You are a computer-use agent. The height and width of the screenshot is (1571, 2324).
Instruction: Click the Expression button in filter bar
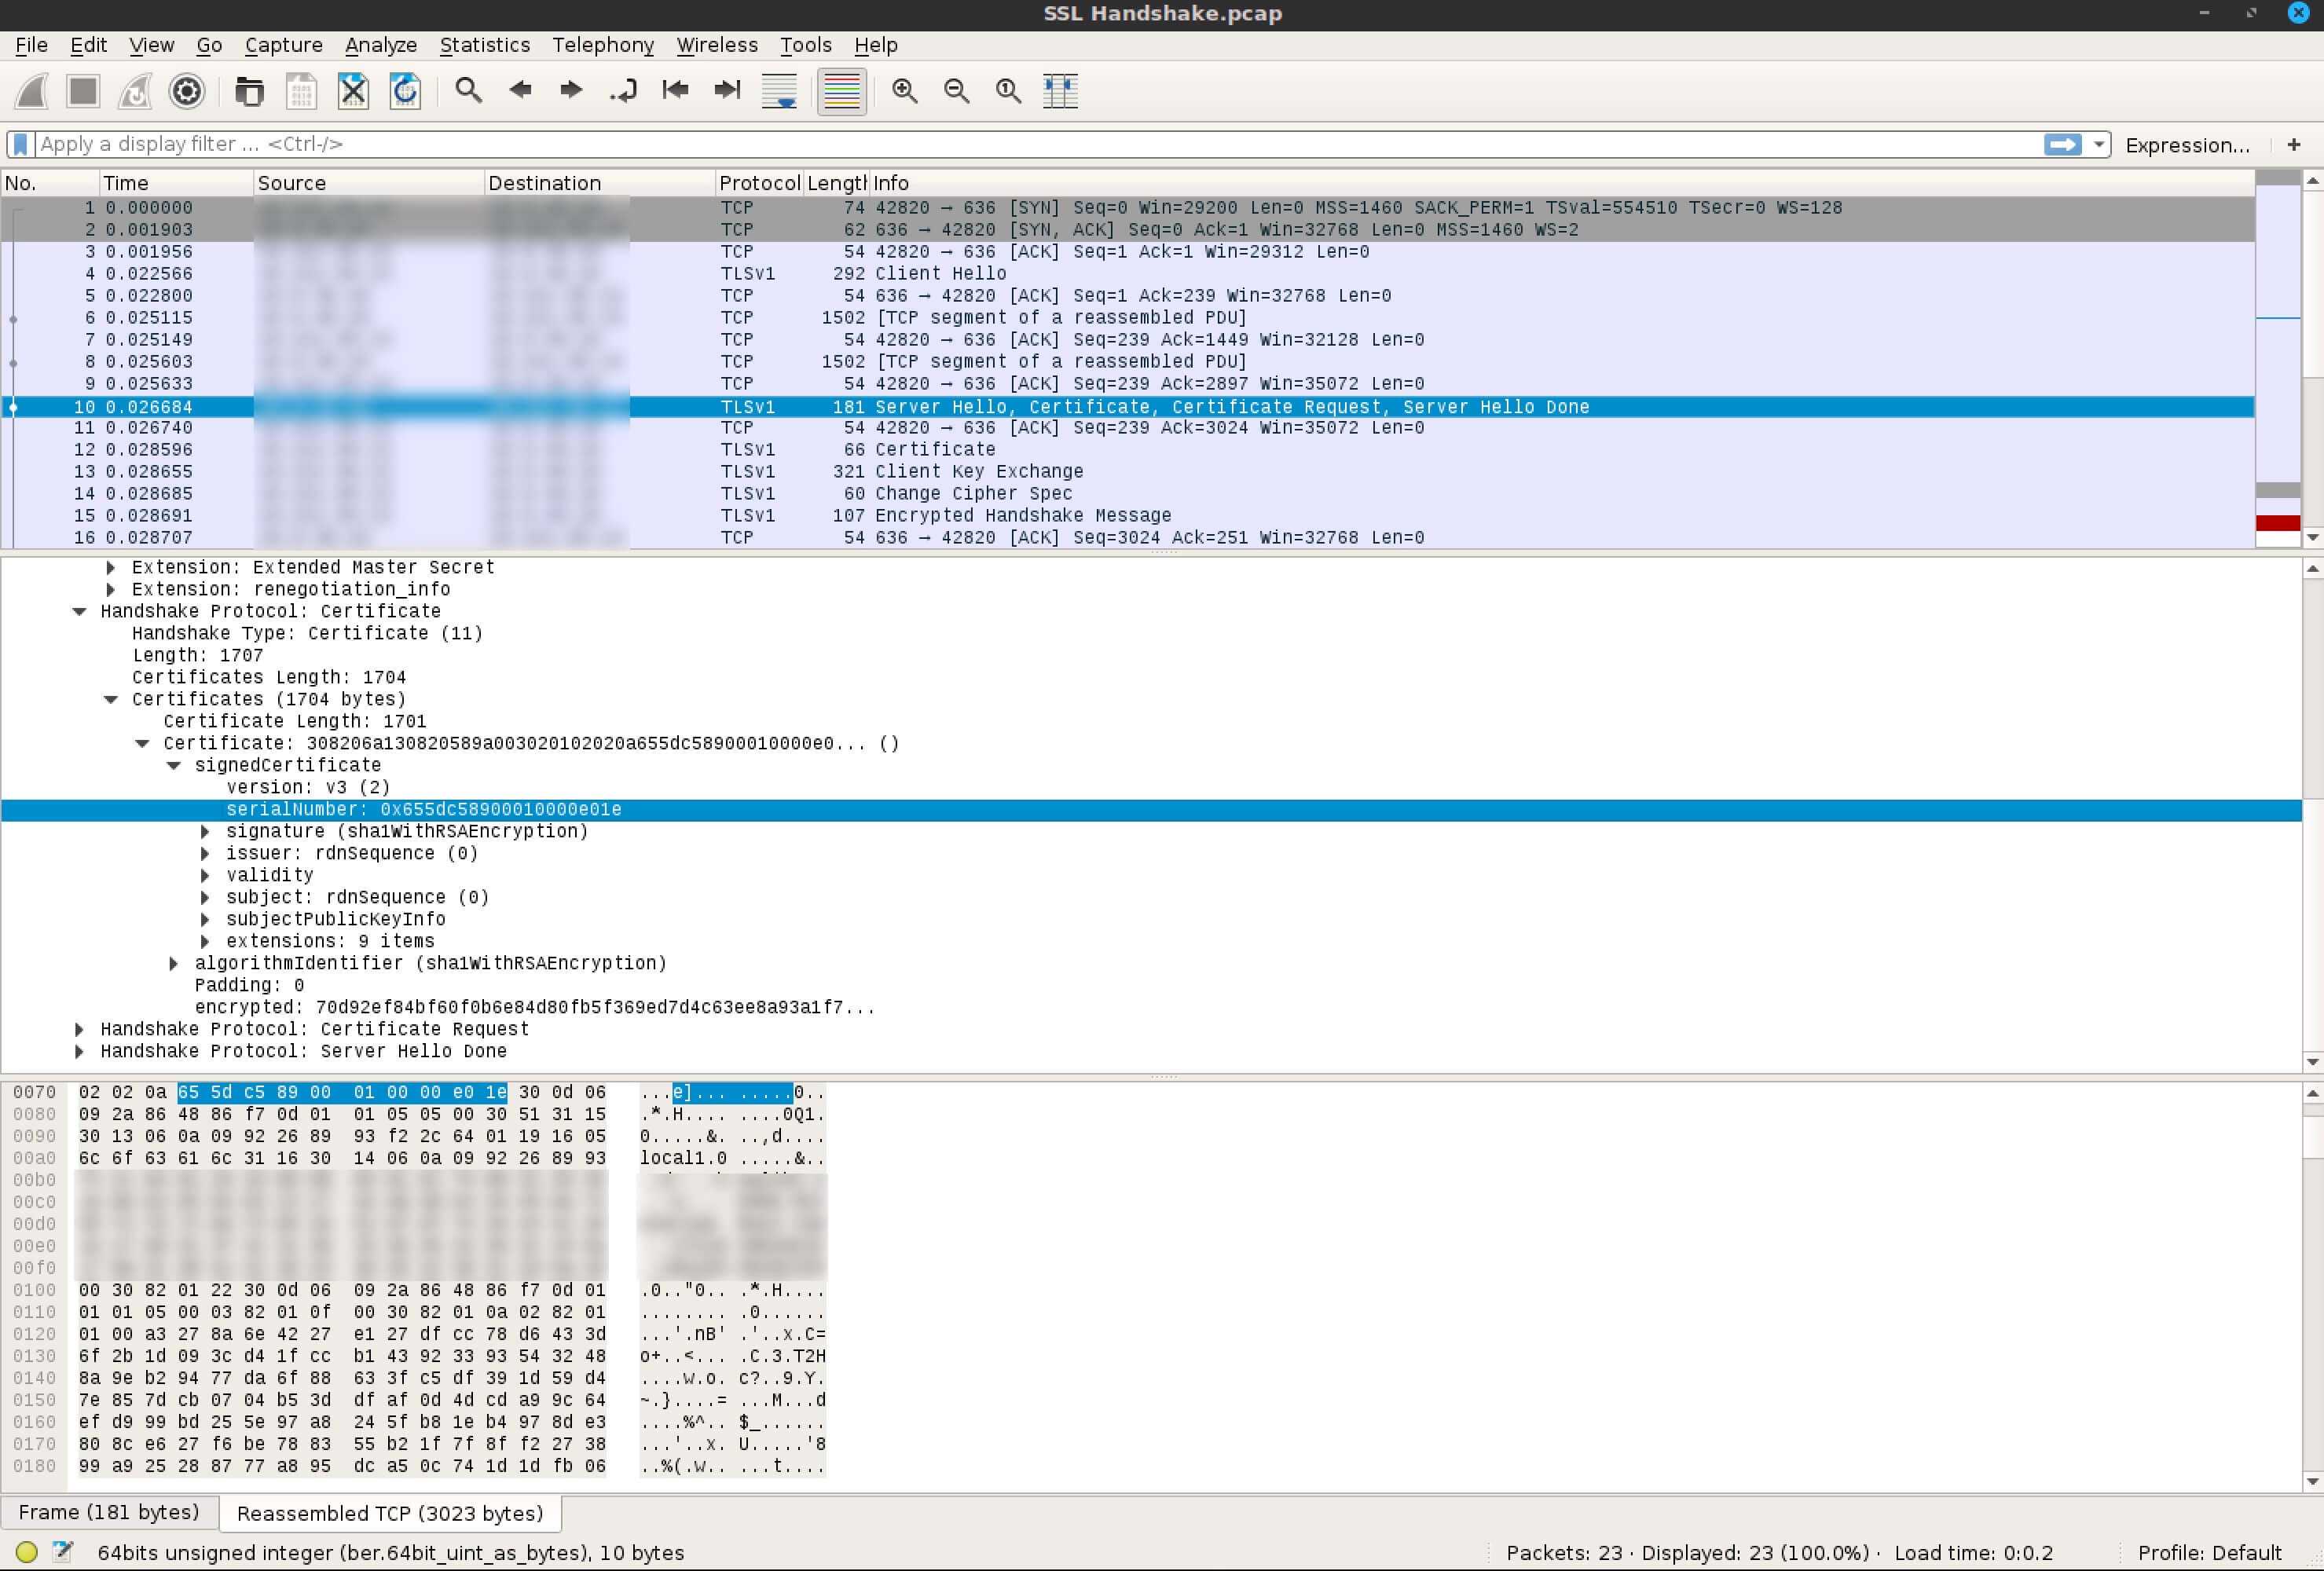(x=2190, y=144)
